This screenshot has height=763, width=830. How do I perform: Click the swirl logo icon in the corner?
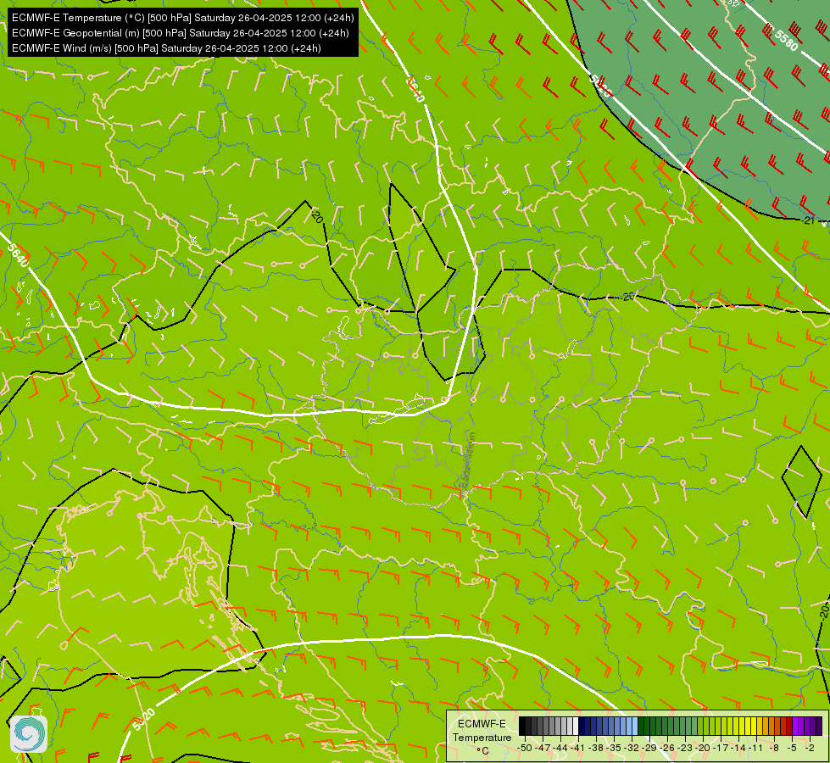(29, 734)
